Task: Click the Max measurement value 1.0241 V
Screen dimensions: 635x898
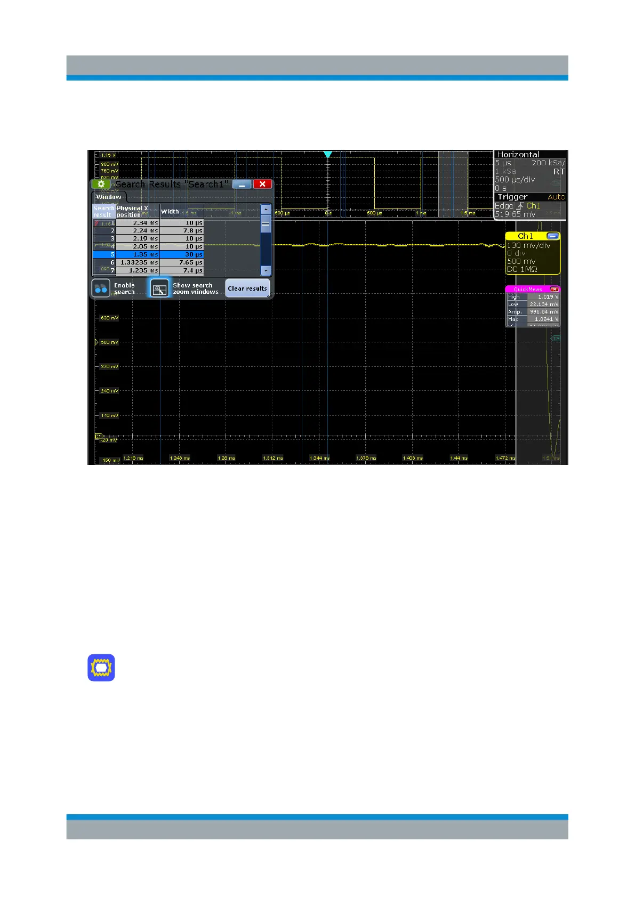Action: [x=543, y=319]
